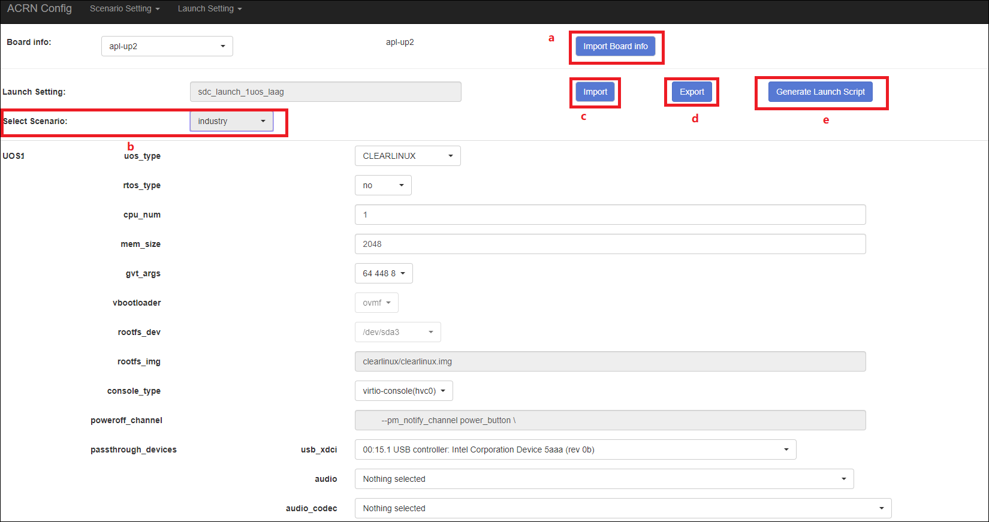Click the Launch Setting name field

325,92
